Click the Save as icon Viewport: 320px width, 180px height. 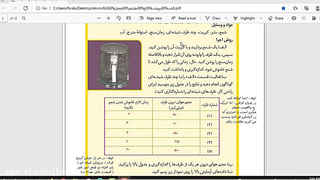pos(314,18)
